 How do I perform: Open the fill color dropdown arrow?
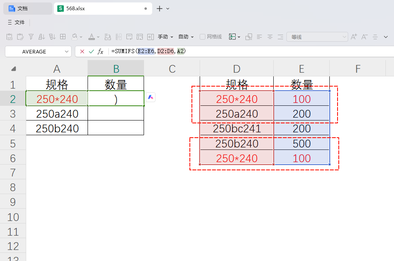[x=81, y=37]
